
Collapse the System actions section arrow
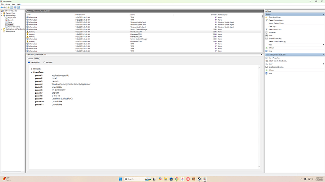point(323,14)
